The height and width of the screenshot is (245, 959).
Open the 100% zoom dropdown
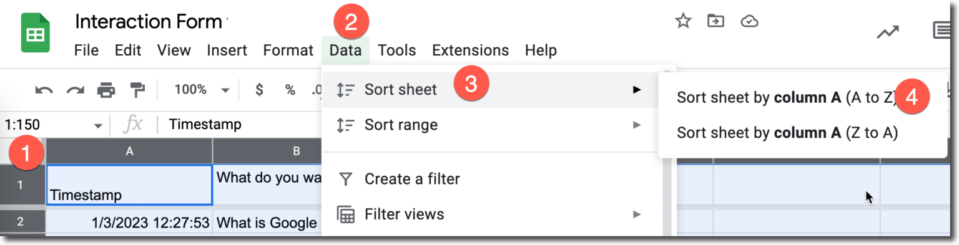tap(202, 90)
